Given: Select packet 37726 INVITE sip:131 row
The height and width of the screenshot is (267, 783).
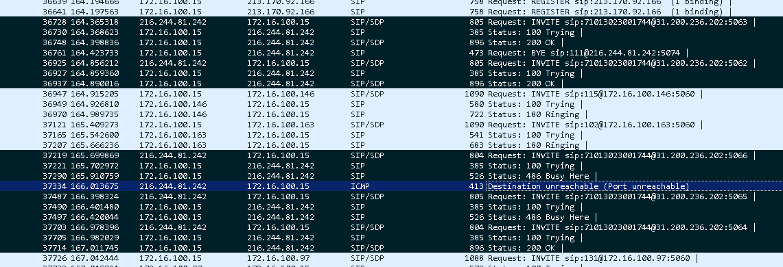Looking at the screenshot, I should (391, 258).
